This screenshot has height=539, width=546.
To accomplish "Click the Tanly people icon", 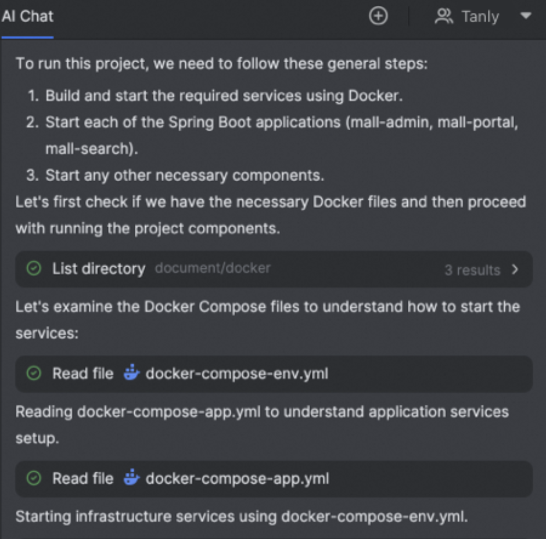I will [x=444, y=16].
